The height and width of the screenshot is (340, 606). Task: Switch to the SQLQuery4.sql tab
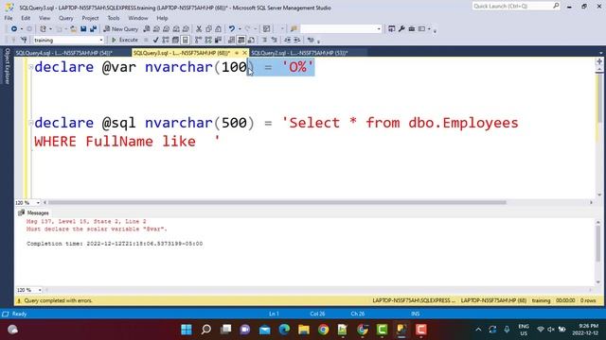pos(64,53)
